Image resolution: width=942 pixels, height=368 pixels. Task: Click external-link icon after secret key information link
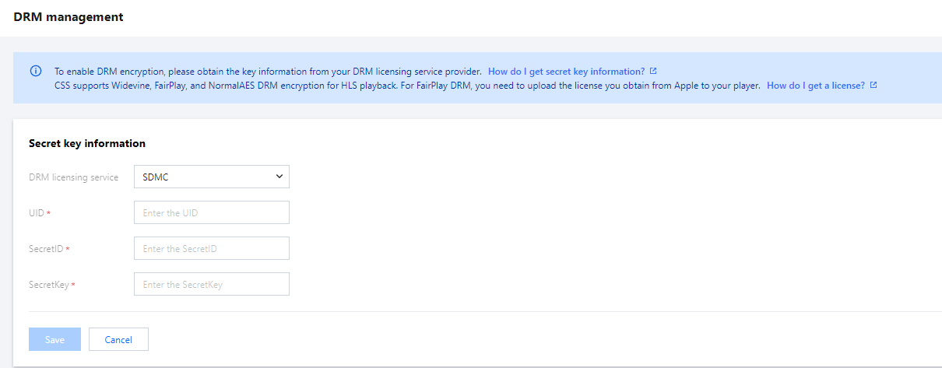pyautogui.click(x=653, y=71)
